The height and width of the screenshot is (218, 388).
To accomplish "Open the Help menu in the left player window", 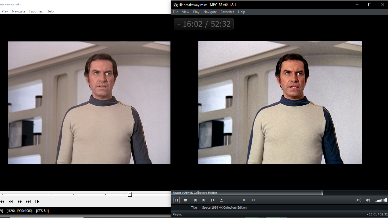I will tap(50, 11).
